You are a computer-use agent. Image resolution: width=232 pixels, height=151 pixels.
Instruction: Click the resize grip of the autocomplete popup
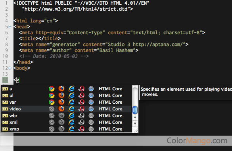136,130
